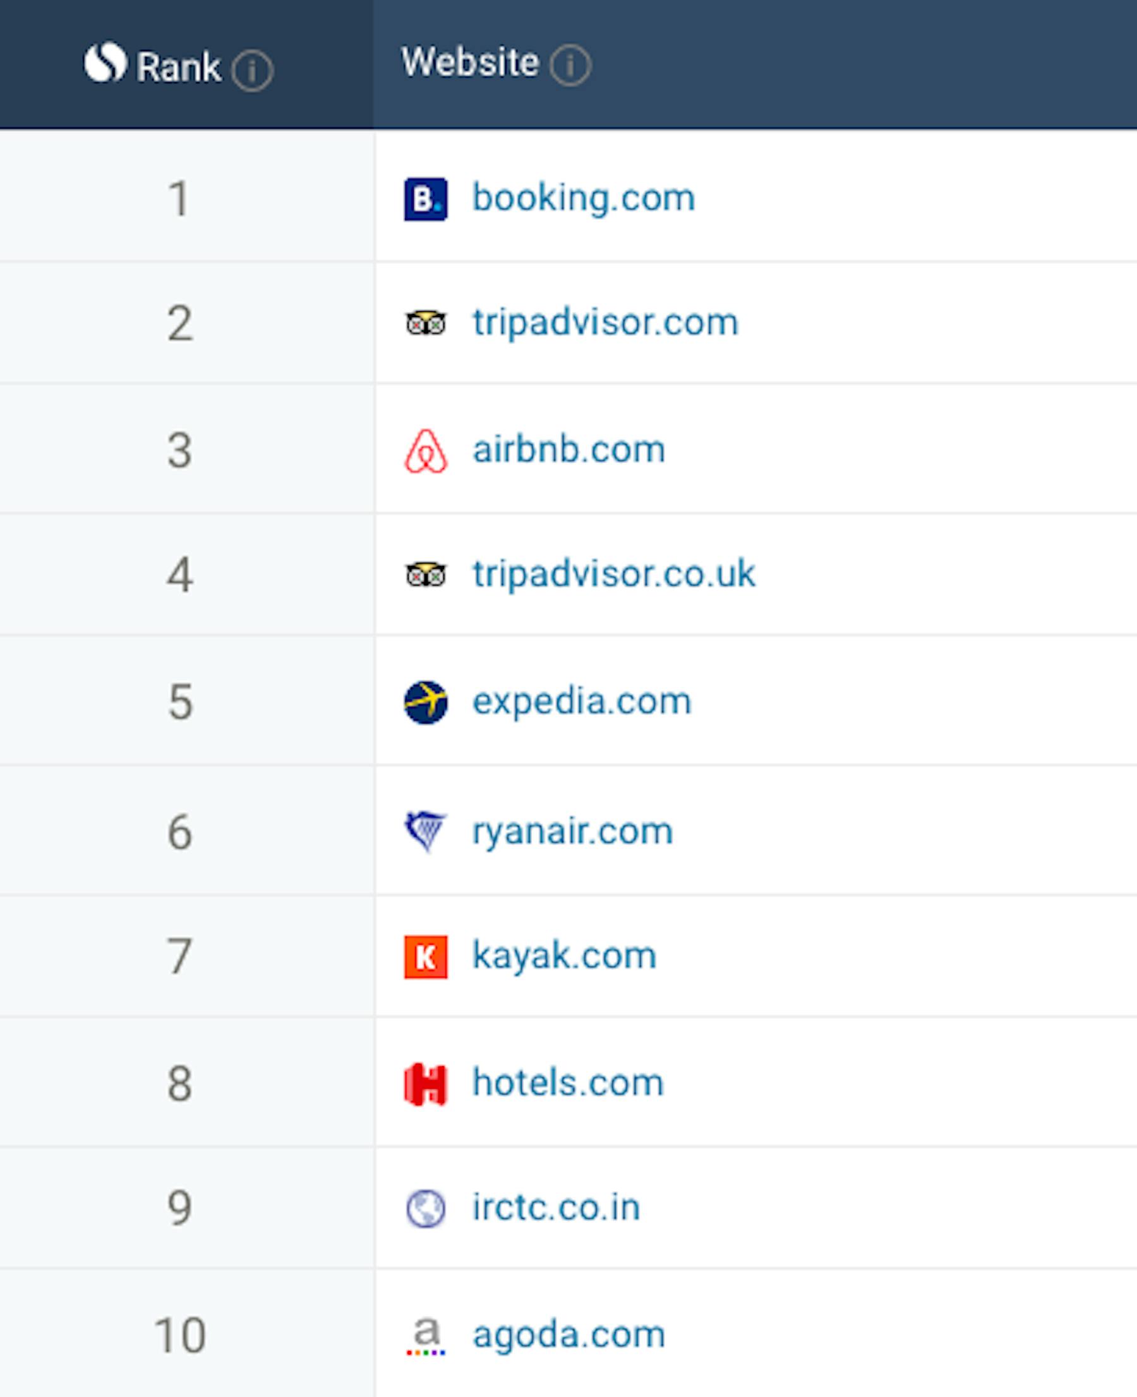
Task: Select the Website column header
Action: point(755,64)
